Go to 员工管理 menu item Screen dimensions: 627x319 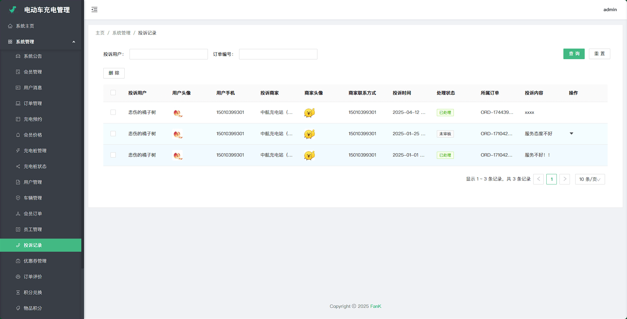(33, 229)
